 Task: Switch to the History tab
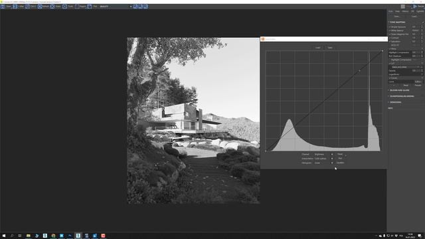(x=405, y=11)
